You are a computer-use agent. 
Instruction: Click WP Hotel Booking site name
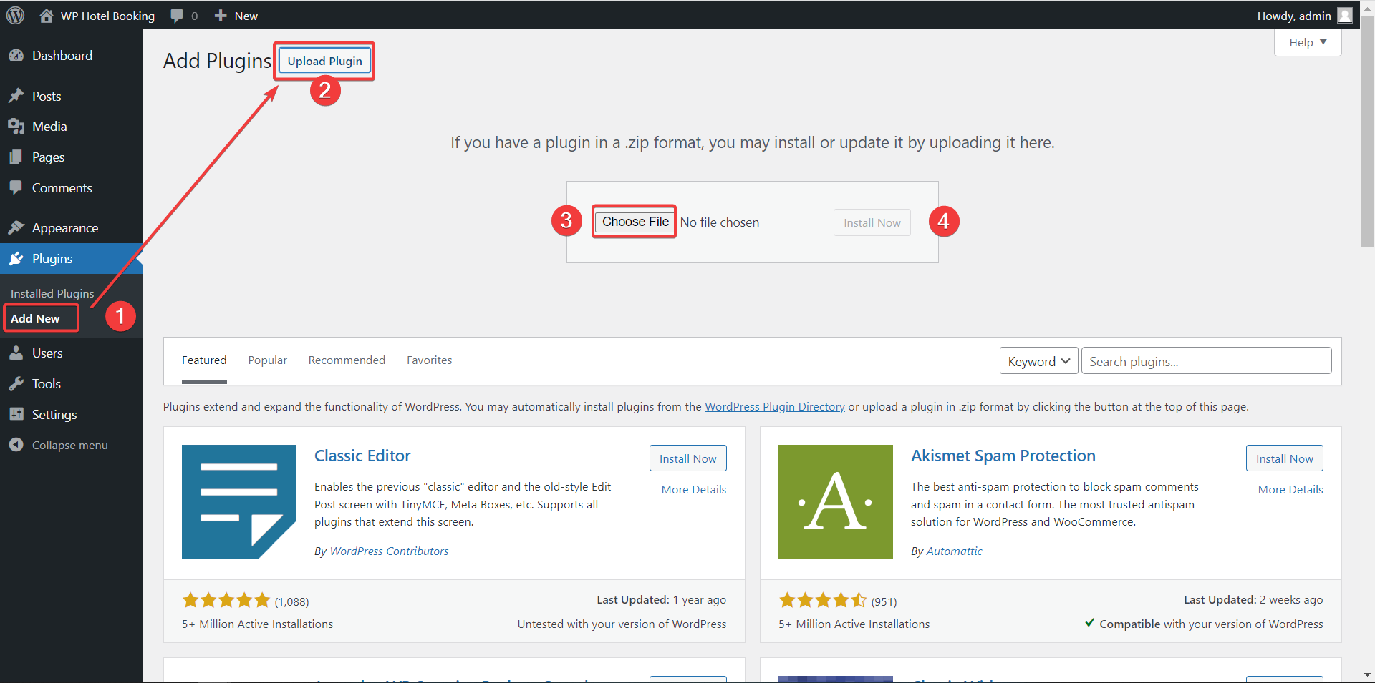pyautogui.click(x=107, y=16)
